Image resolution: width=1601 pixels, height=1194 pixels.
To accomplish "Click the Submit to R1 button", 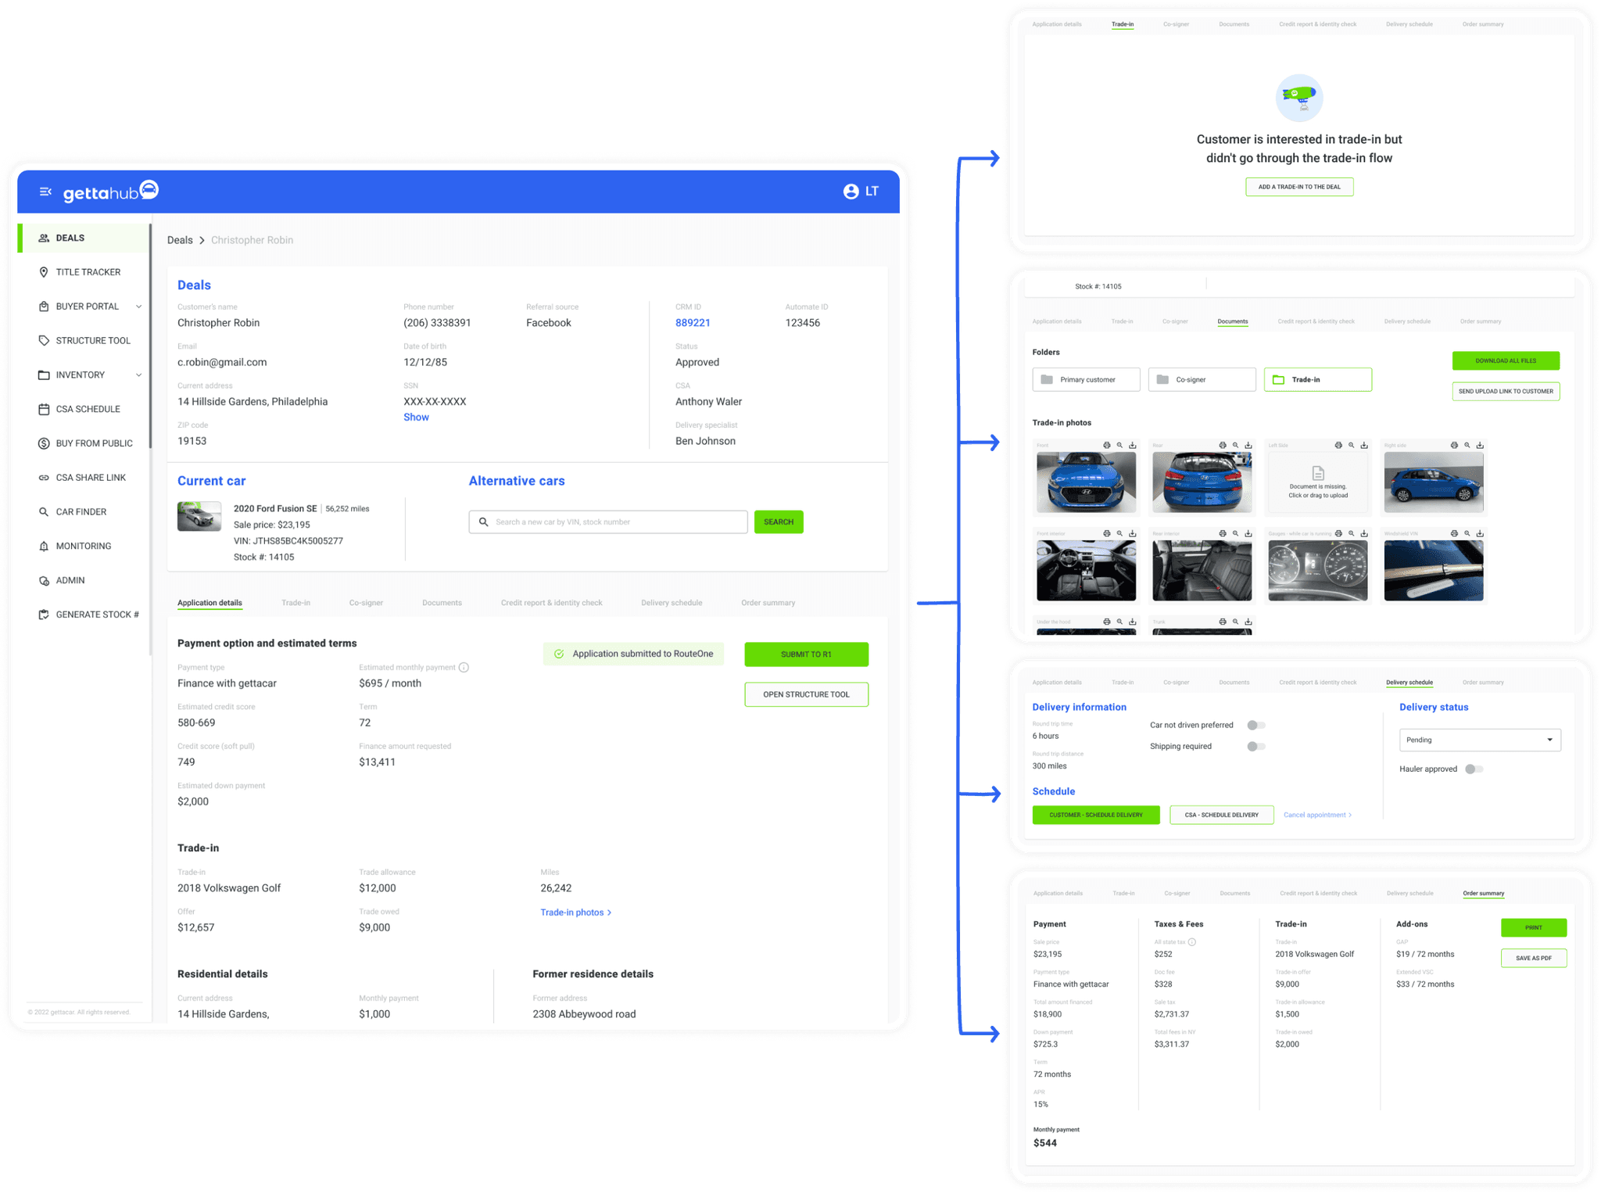I will (x=806, y=654).
